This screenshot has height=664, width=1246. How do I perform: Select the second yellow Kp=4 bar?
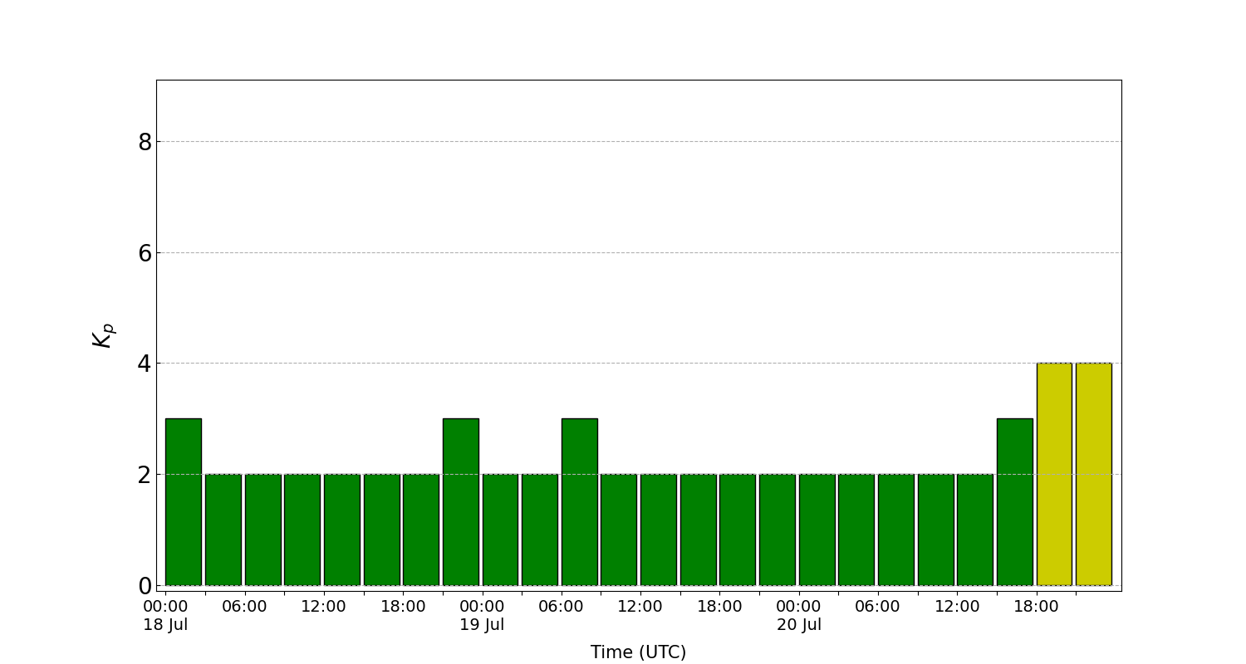tap(1095, 473)
